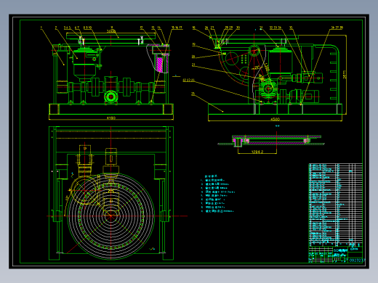The width and height of the screenshot is (378, 283).
Task: Click the 4190 base width dimension
Action: (111, 118)
